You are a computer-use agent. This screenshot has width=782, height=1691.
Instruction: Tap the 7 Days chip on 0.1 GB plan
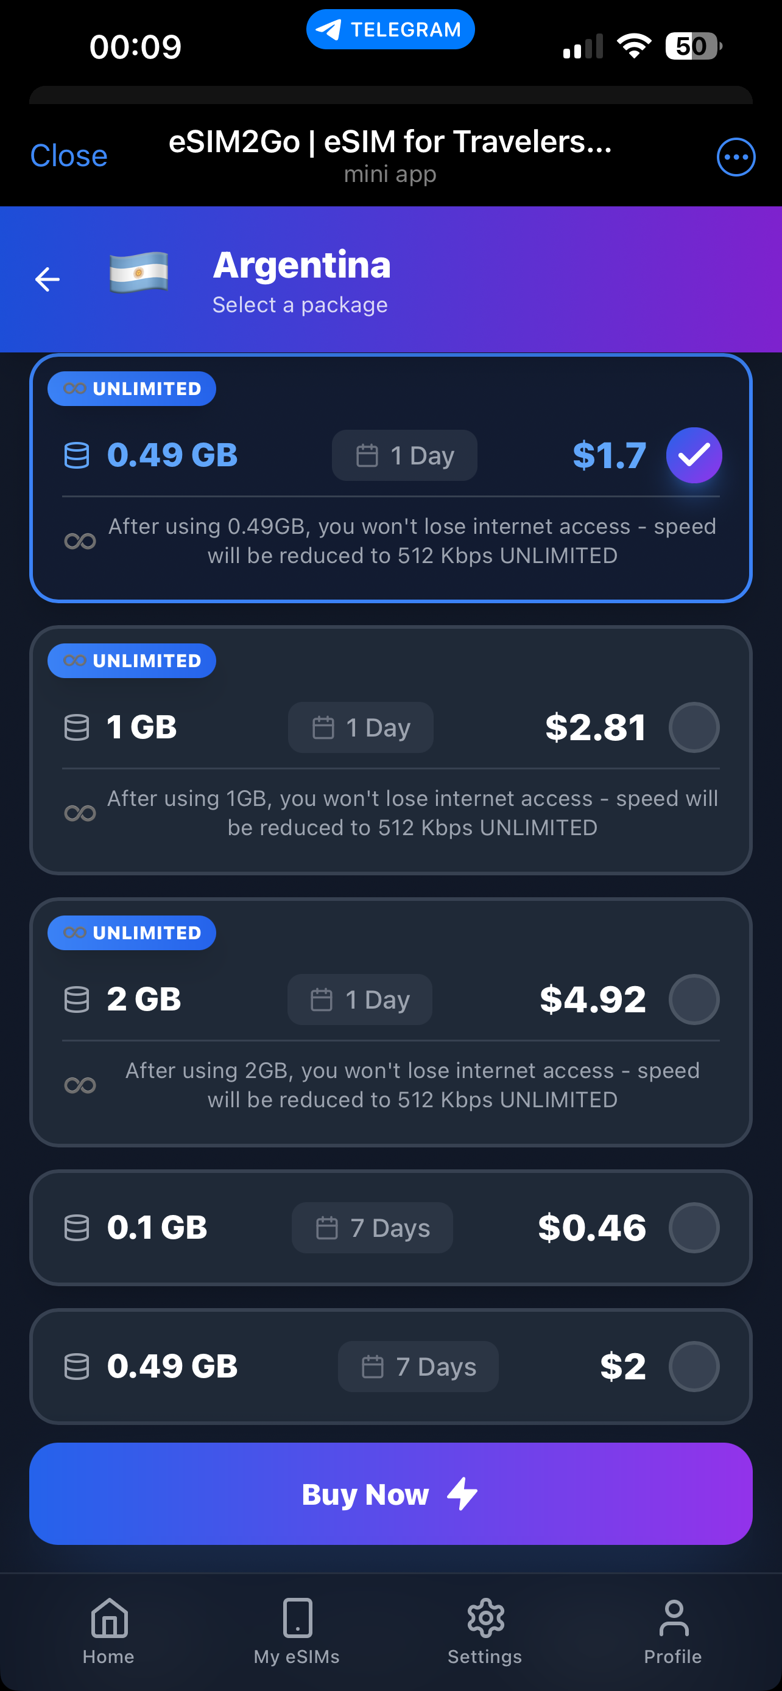click(372, 1228)
